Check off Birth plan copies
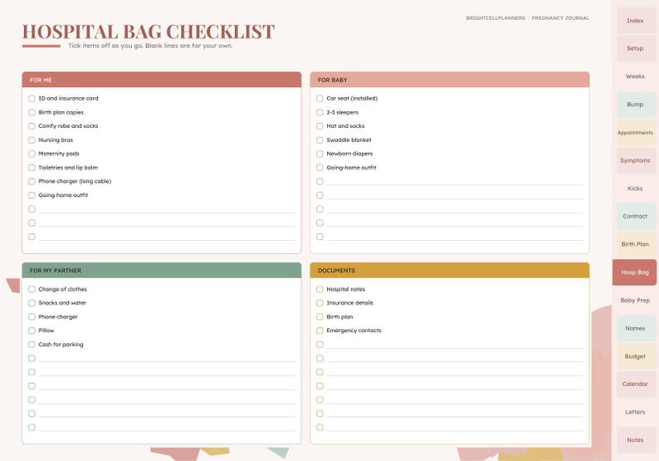The width and height of the screenshot is (659, 461). tap(32, 112)
